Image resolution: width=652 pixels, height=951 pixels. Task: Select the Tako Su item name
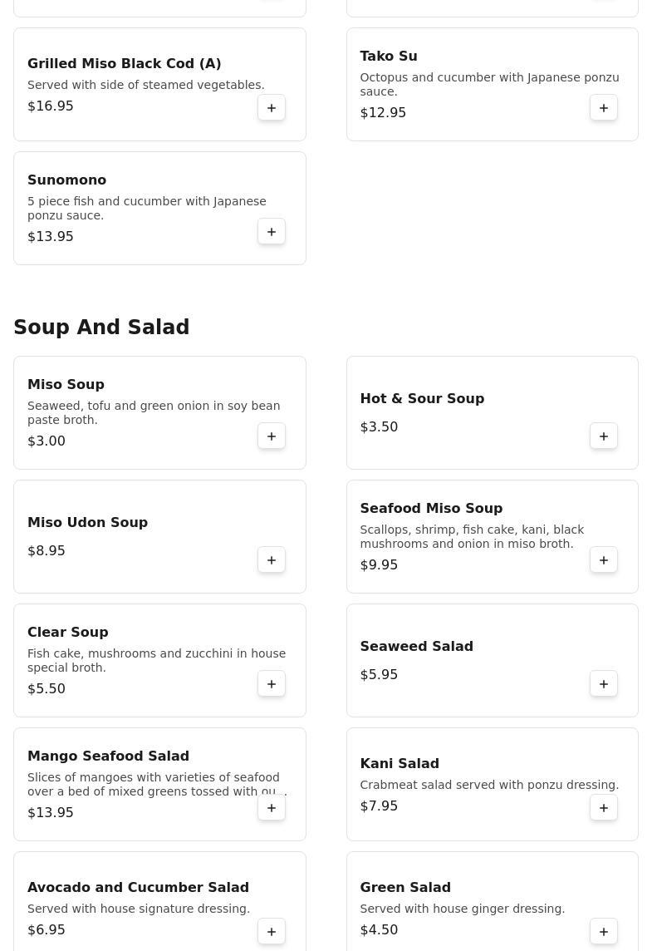[x=389, y=57]
